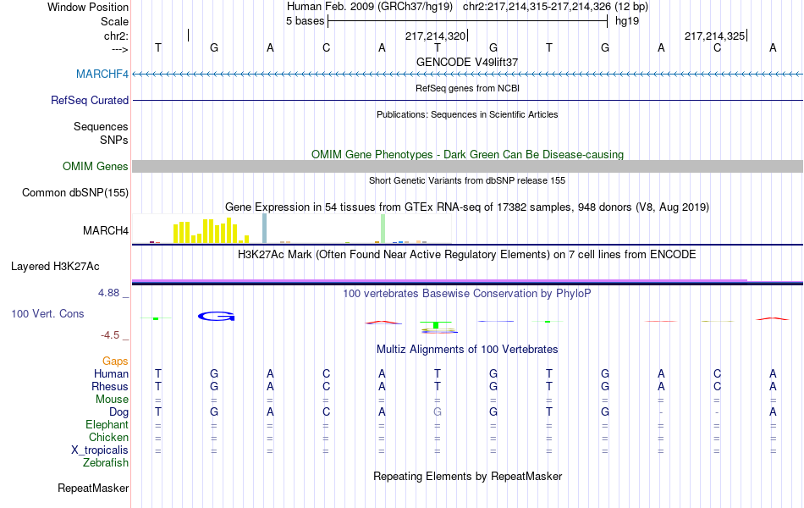
Task: Click Multiz Alignments of 100 Vertebrates title
Action: pyautogui.click(x=467, y=350)
